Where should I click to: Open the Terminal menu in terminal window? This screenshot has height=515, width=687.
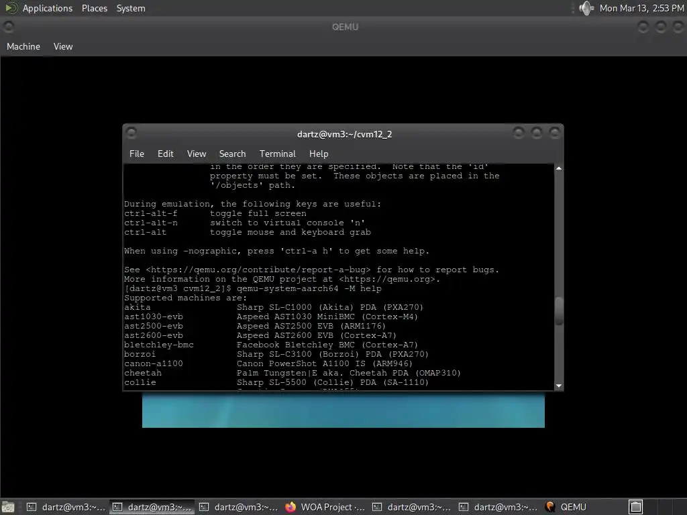(x=277, y=154)
